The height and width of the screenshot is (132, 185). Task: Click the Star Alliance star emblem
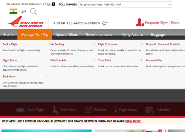pos(104,23)
